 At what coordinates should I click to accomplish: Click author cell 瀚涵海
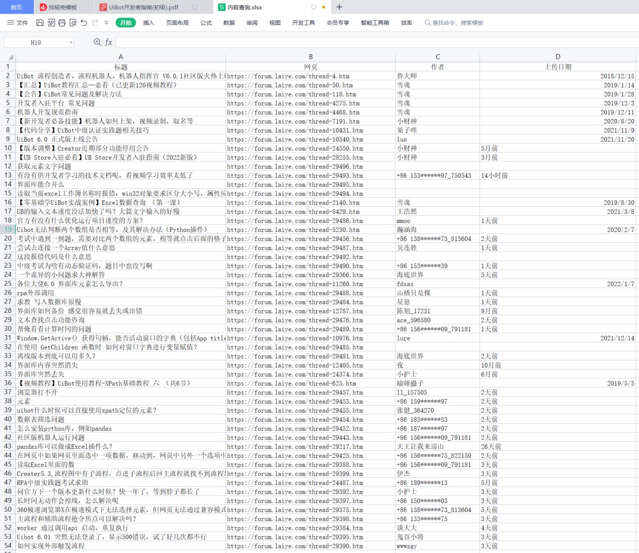pyautogui.click(x=438, y=230)
